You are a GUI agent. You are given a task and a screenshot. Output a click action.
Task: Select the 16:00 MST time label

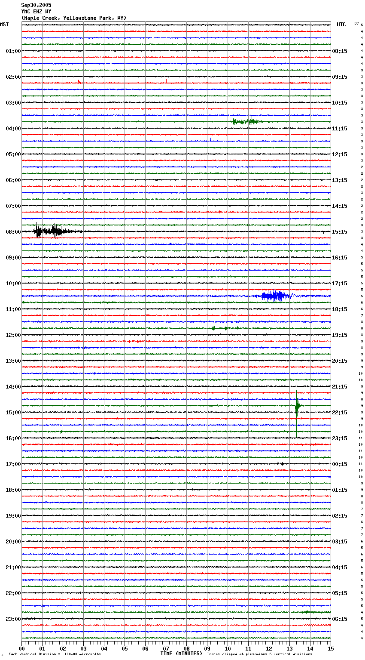tap(13, 438)
